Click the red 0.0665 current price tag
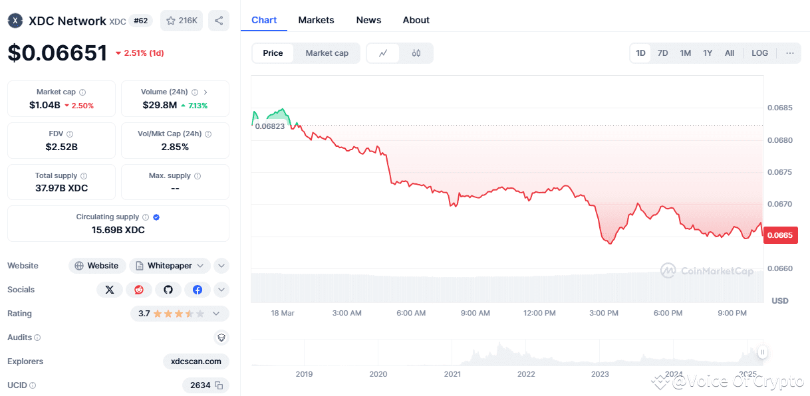The width and height of the screenshot is (810, 396). click(x=779, y=235)
